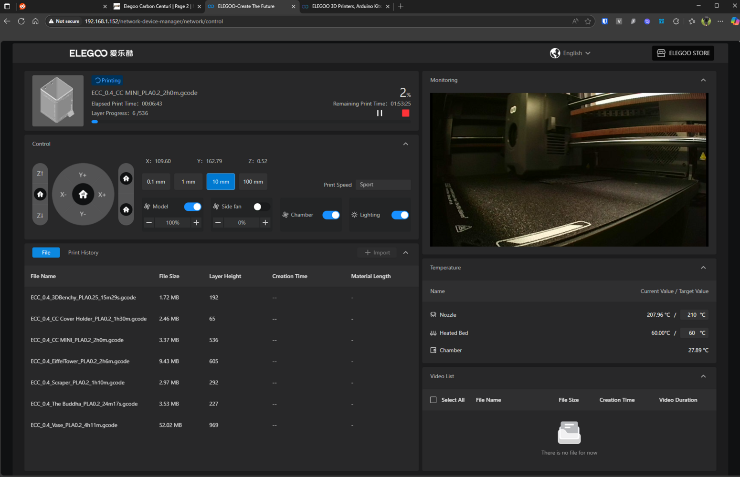Increase Model fan speed with plus
The image size is (740, 477).
tap(196, 223)
